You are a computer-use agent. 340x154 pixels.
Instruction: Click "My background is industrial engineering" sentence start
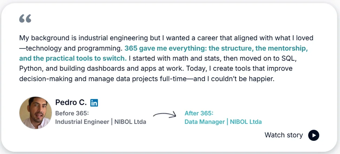74,38
